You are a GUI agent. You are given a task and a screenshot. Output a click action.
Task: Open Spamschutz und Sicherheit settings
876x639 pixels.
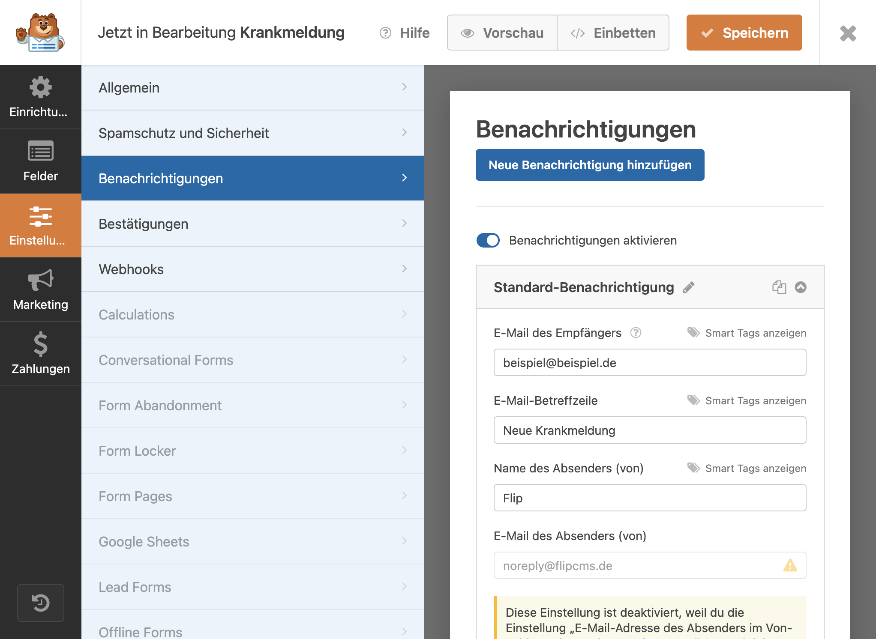coord(253,133)
